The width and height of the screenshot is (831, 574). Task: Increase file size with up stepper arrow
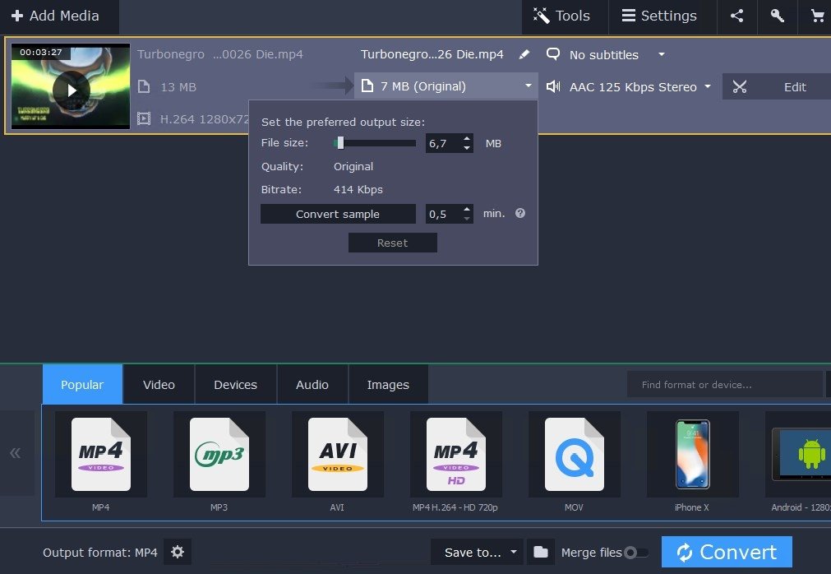[467, 138]
